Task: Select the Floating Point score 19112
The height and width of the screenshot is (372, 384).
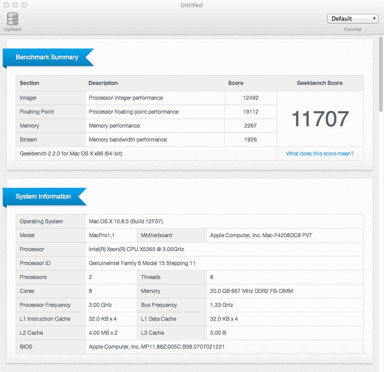Action: click(x=251, y=112)
